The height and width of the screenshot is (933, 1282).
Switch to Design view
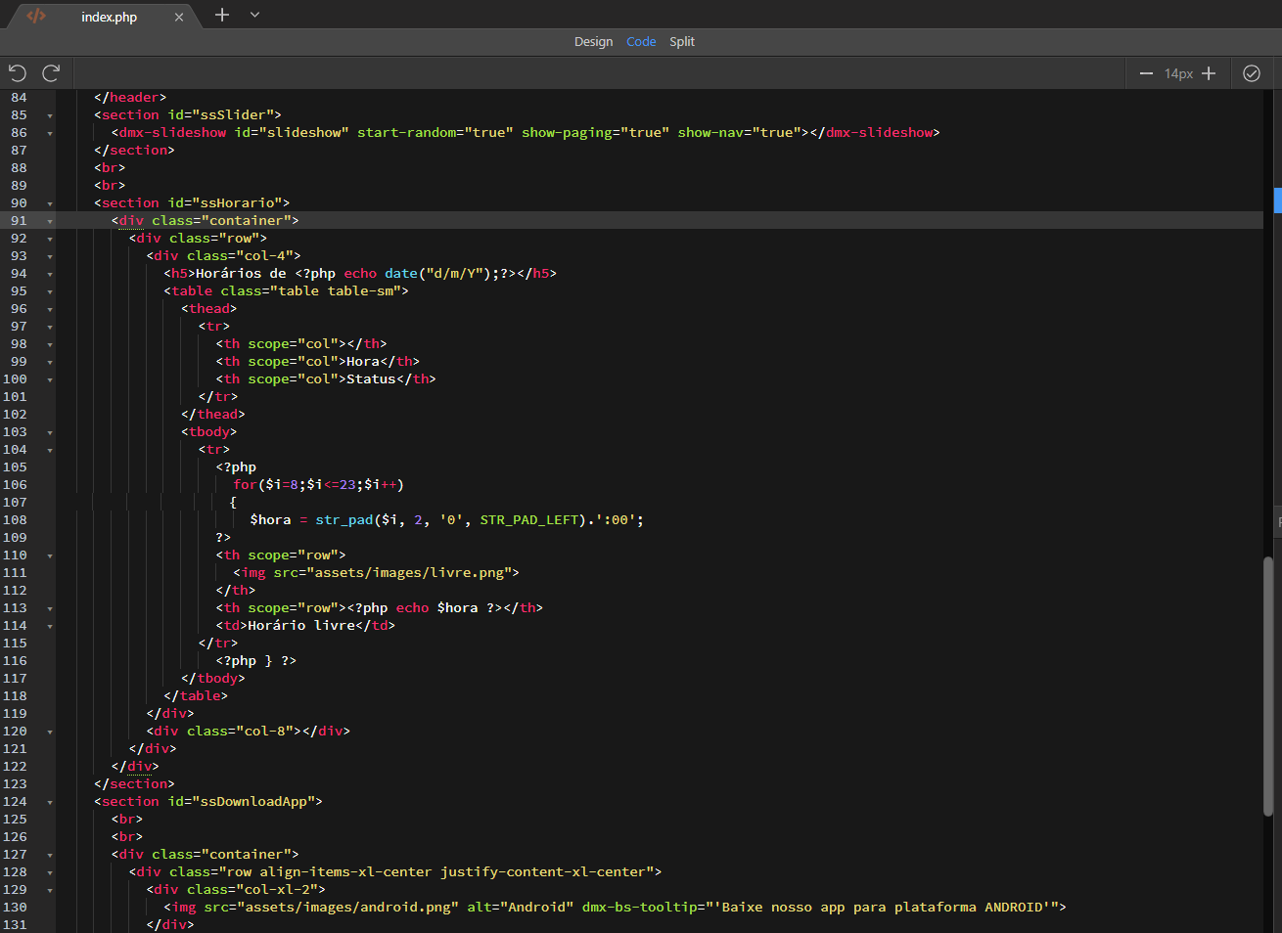(x=593, y=41)
